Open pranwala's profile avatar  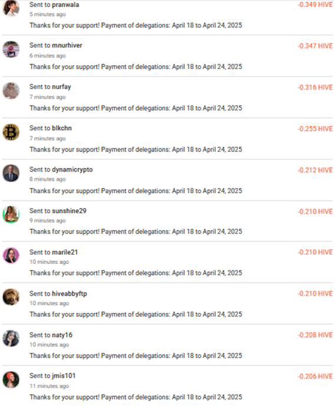point(11,8)
